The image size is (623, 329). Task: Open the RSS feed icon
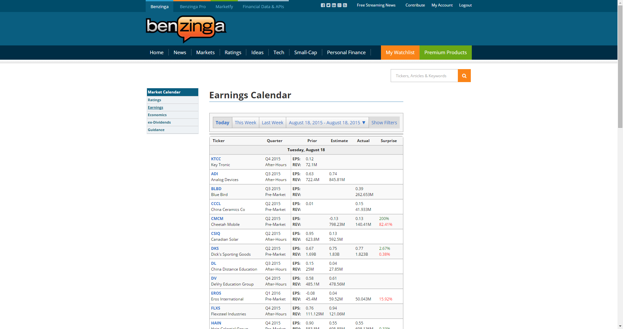coord(345,5)
